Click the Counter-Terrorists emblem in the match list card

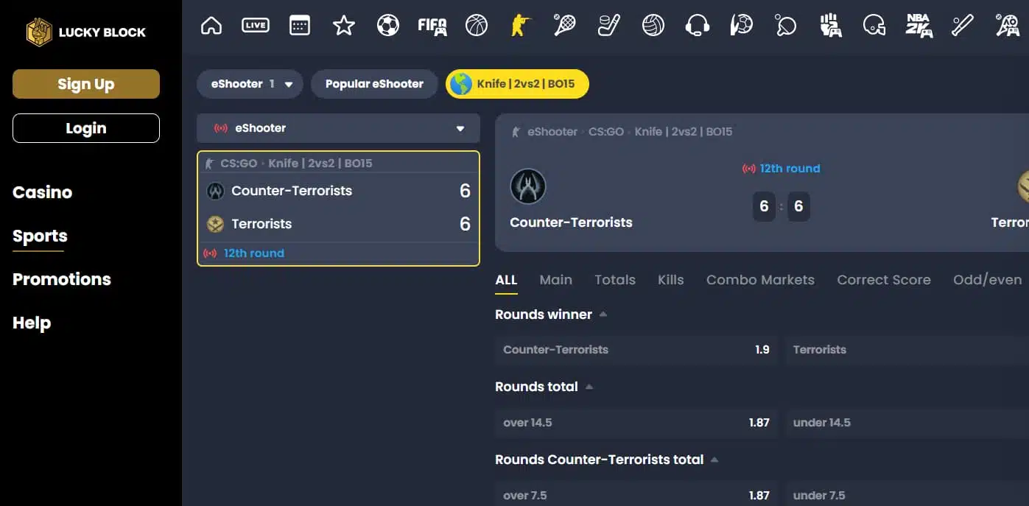[215, 191]
